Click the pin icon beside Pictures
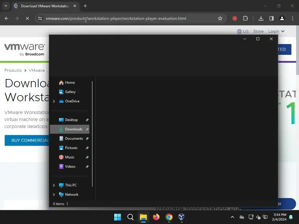299x224 pixels. coord(87,148)
